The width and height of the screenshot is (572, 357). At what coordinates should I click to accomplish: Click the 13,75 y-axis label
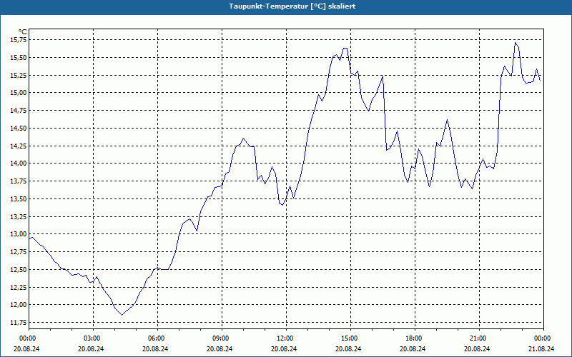tap(19, 181)
